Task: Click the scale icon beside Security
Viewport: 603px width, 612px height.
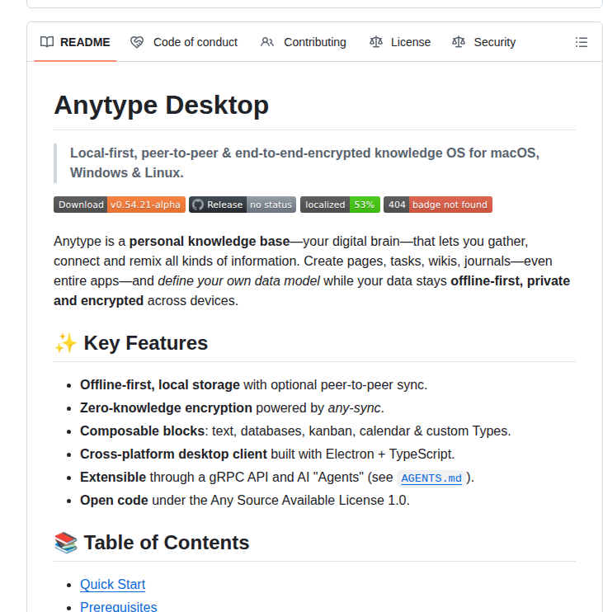Action: [459, 42]
